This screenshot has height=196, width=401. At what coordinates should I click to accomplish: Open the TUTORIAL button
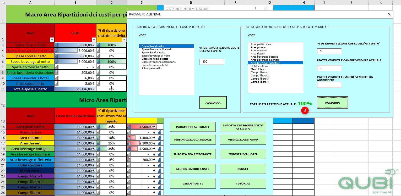[243, 183]
